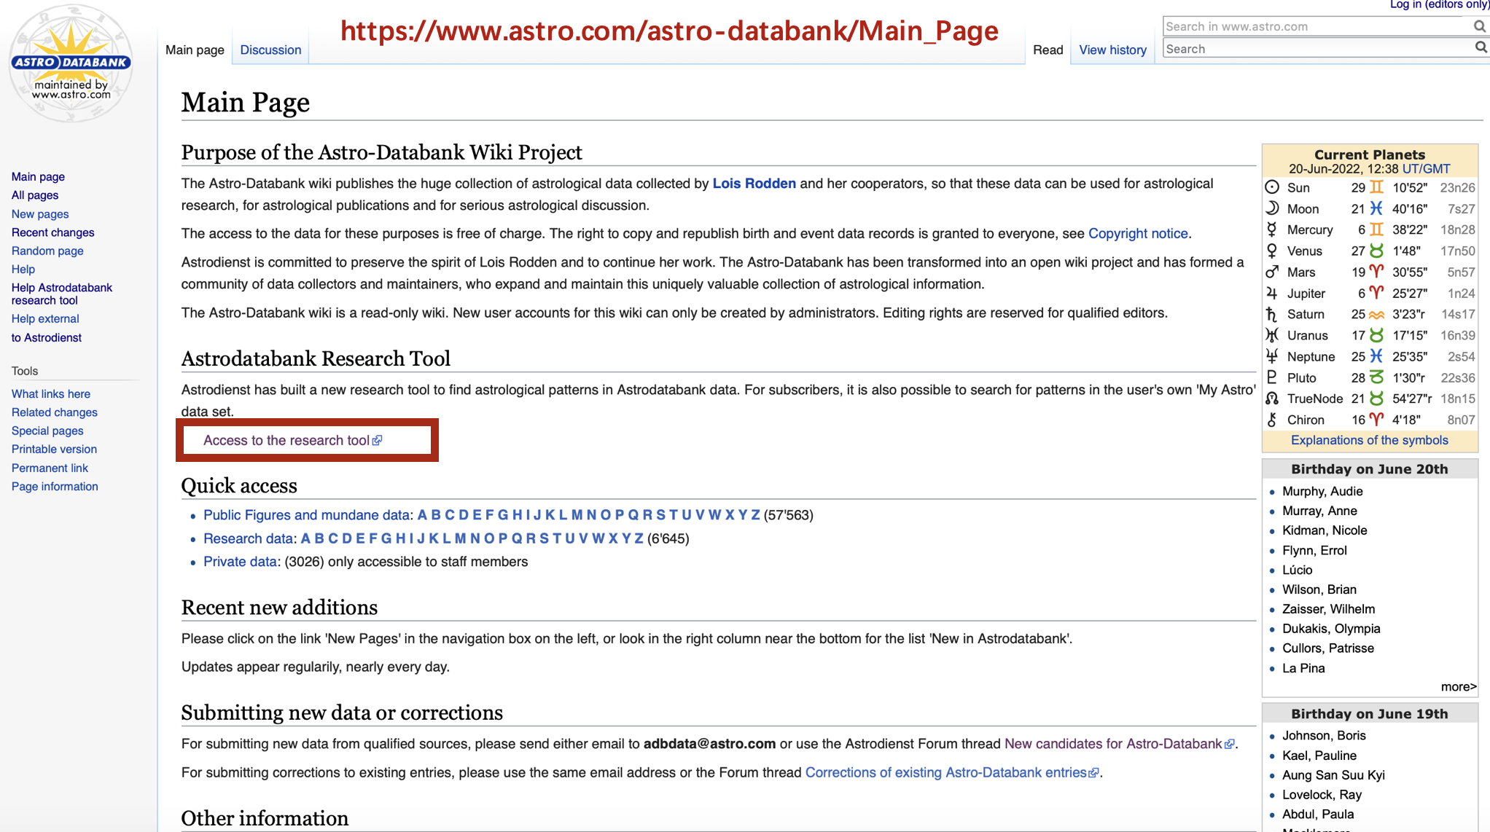This screenshot has width=1490, height=832.
Task: Click Log in (editors only) link
Action: click(x=1439, y=4)
